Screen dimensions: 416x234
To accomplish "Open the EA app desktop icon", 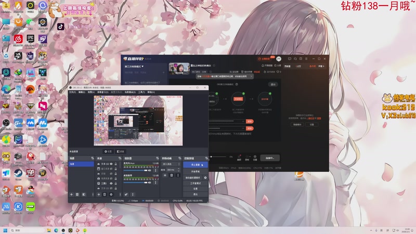I will tap(30, 89).
